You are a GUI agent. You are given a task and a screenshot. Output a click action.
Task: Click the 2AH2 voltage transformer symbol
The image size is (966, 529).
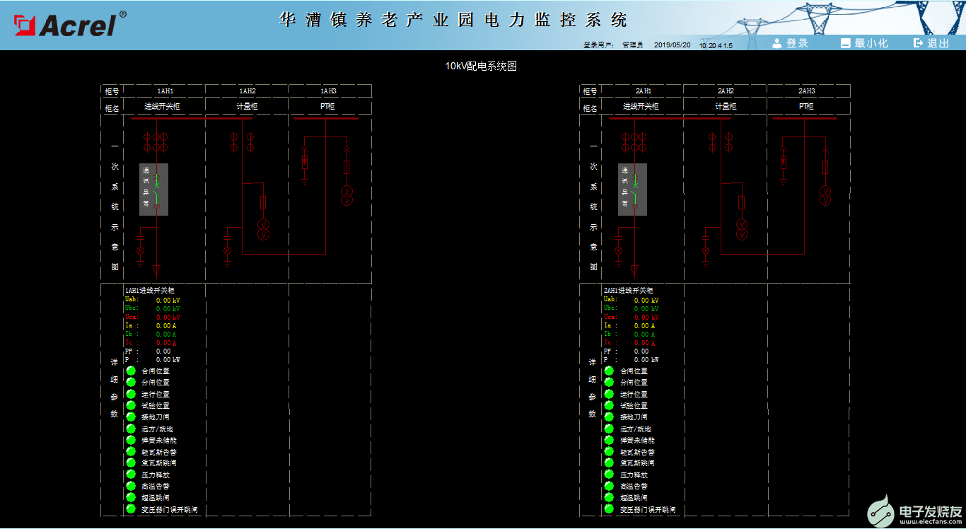(x=742, y=229)
